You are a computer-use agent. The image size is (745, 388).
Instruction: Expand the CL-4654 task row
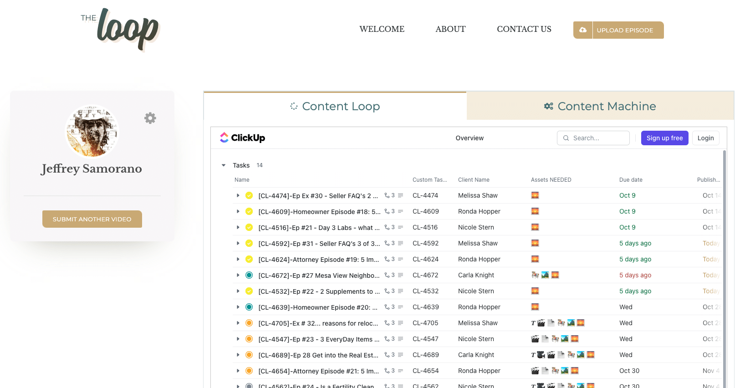[x=238, y=371]
